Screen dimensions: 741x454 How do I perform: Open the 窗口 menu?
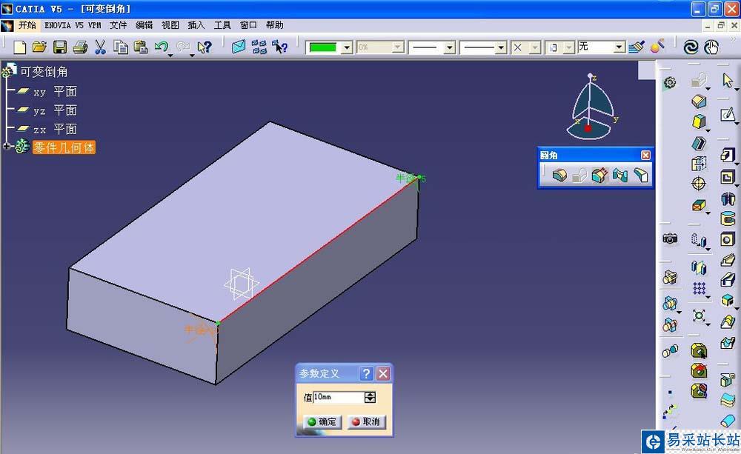click(x=248, y=25)
